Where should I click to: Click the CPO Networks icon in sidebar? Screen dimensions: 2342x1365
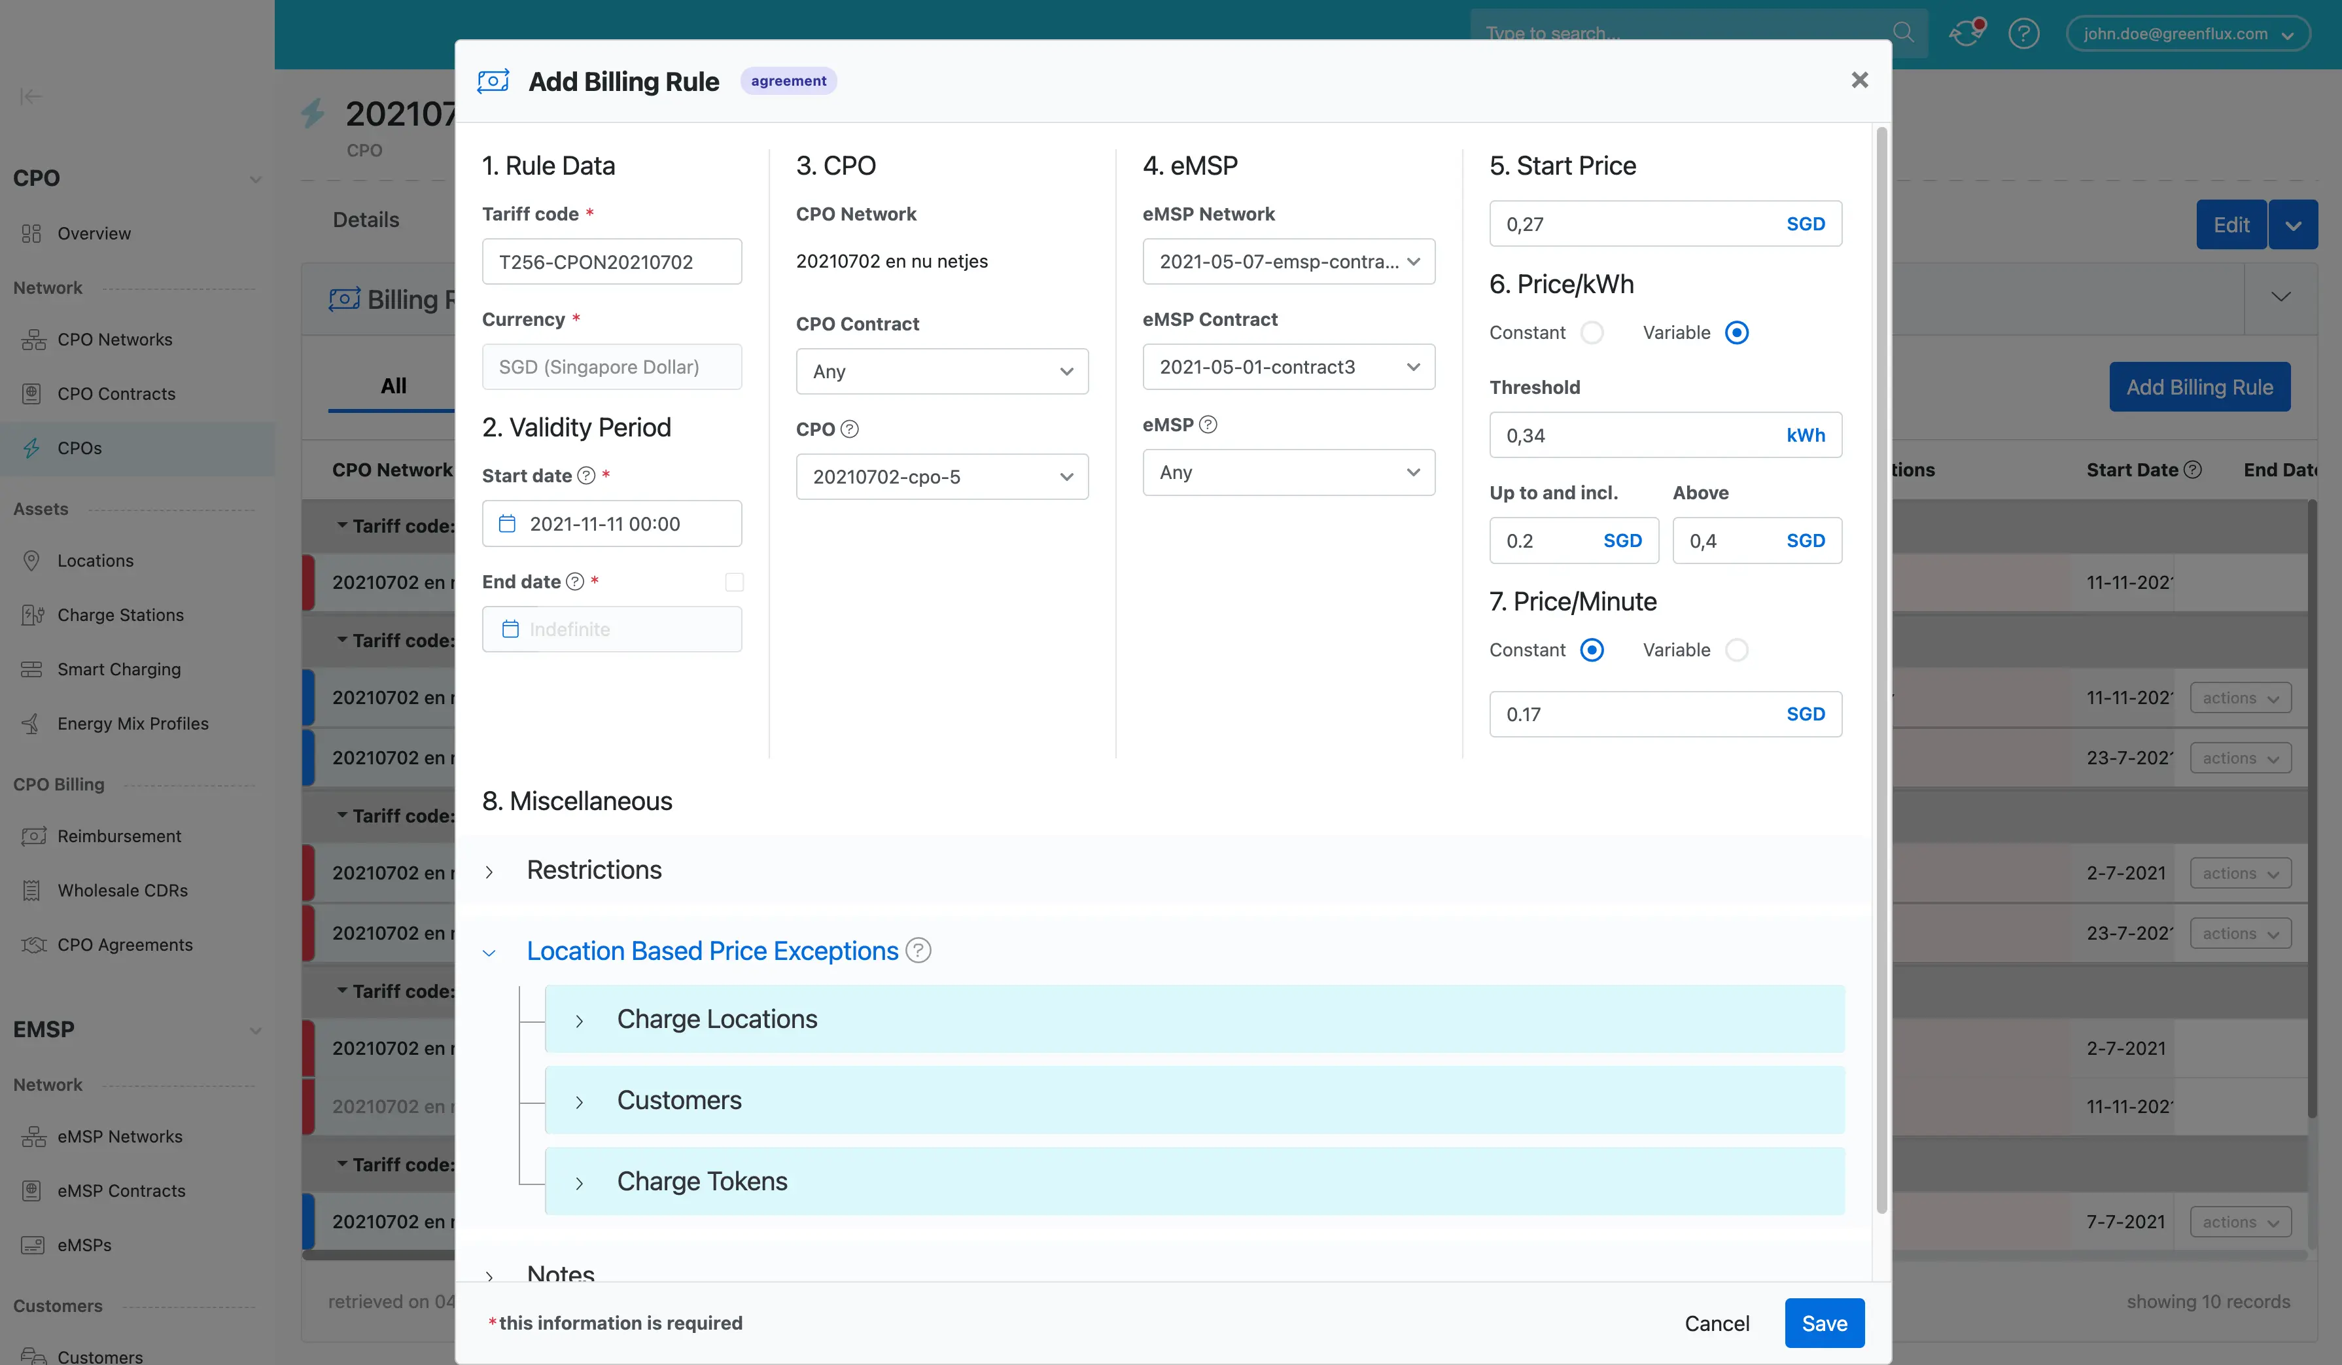(x=33, y=340)
